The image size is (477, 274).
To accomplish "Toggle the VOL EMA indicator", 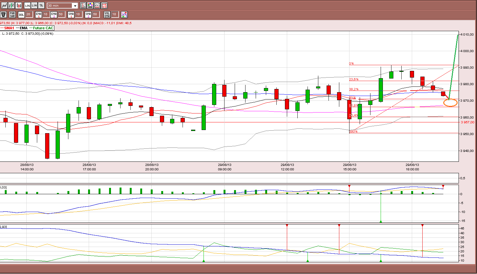I will coord(107,14).
